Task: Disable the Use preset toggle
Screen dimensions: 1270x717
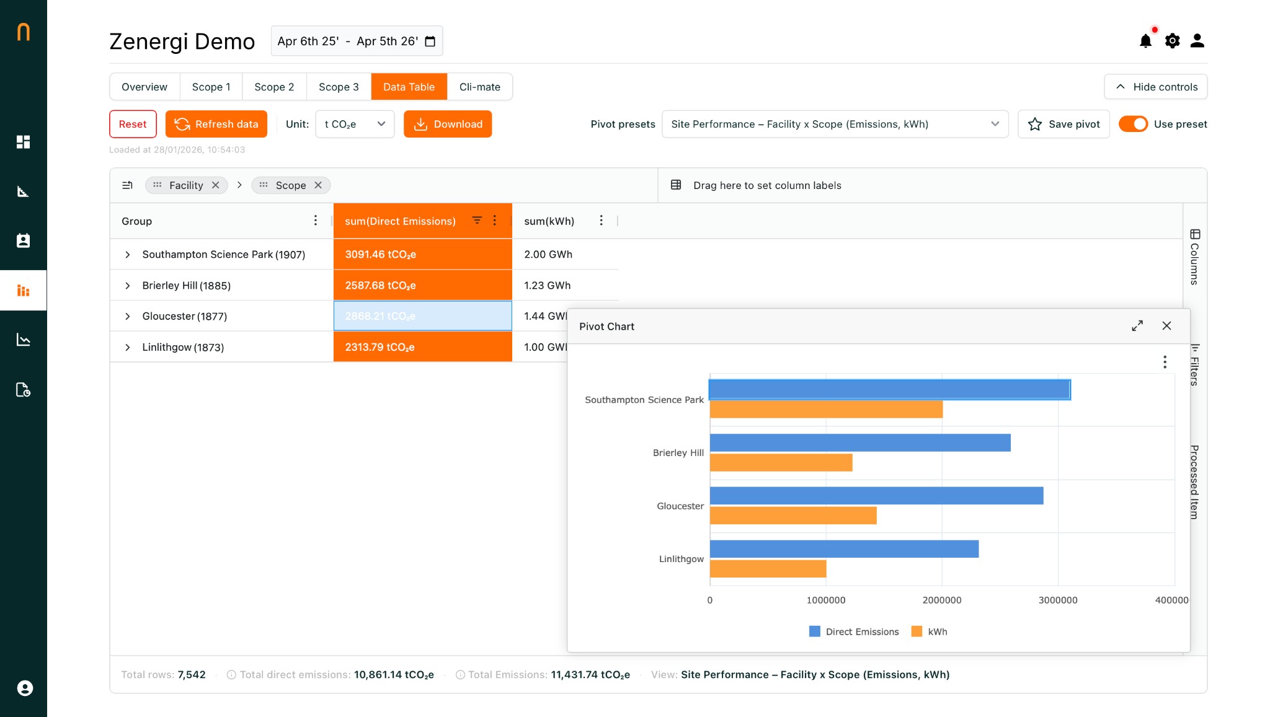Action: (1134, 124)
